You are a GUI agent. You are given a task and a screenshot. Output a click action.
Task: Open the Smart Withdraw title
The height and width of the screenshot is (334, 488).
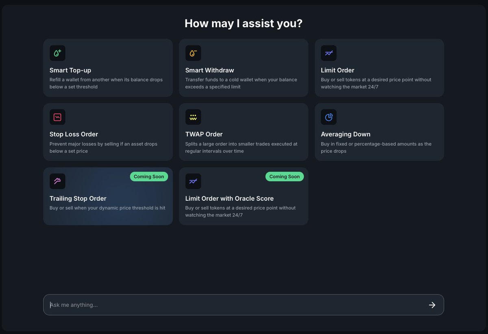click(x=209, y=70)
